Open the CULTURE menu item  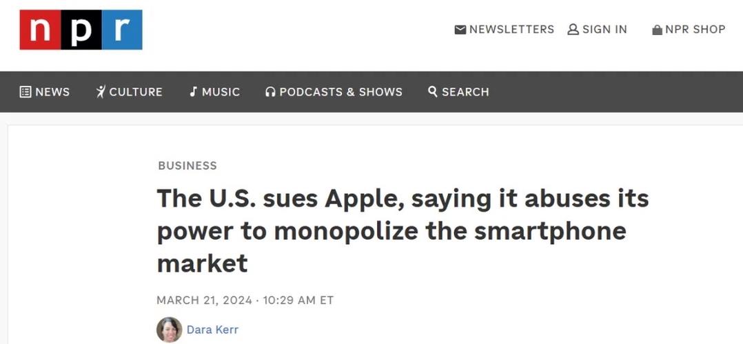129,92
